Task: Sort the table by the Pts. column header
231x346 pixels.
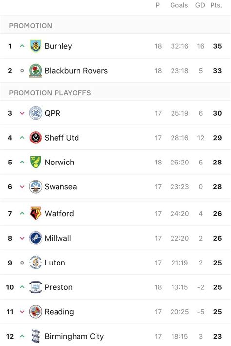Action: (x=216, y=5)
